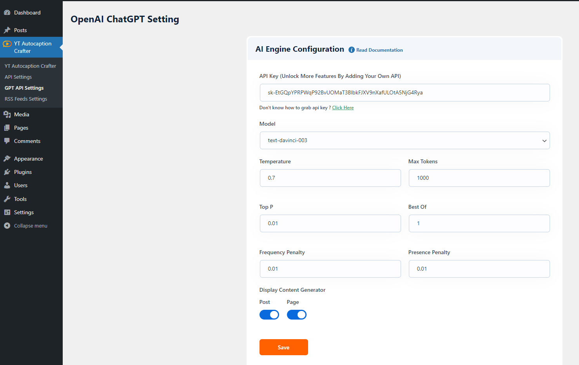Click the Temperature field showing 0.7
Screen dimensions: 579x365
330,178
